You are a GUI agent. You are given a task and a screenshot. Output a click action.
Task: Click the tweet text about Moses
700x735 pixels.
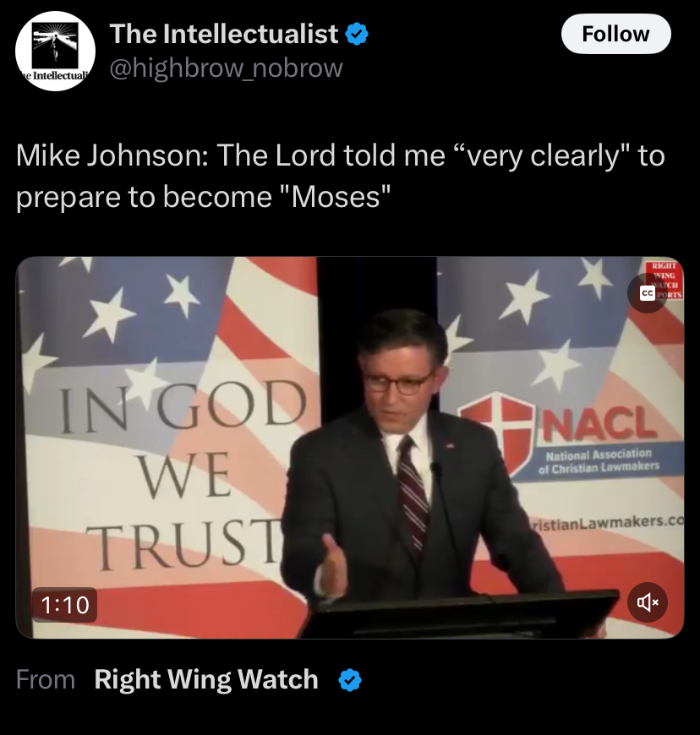340,176
